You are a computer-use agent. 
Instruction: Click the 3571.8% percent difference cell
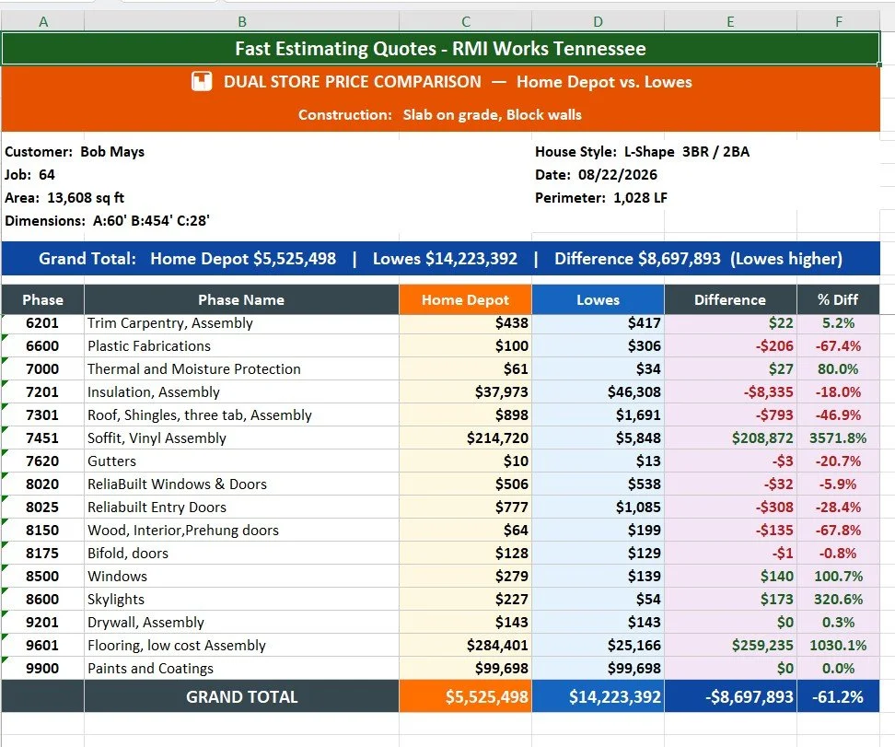point(838,438)
